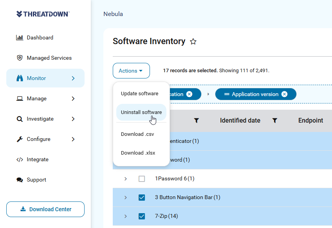Click filter funnel right of Identified date
The image size is (332, 228).
coord(274,121)
